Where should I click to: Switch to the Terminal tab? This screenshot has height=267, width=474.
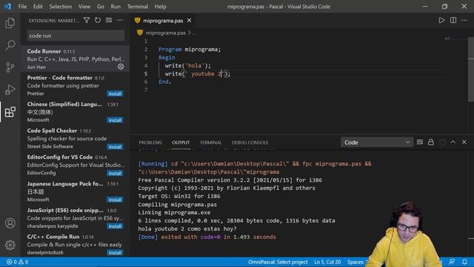click(x=210, y=142)
